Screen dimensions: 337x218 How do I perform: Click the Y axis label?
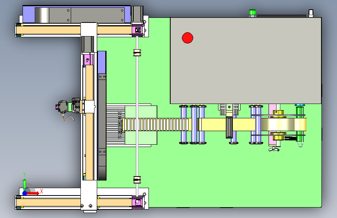[24, 175]
